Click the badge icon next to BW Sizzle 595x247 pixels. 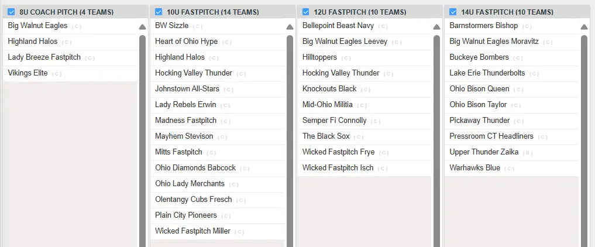pyautogui.click(x=198, y=26)
